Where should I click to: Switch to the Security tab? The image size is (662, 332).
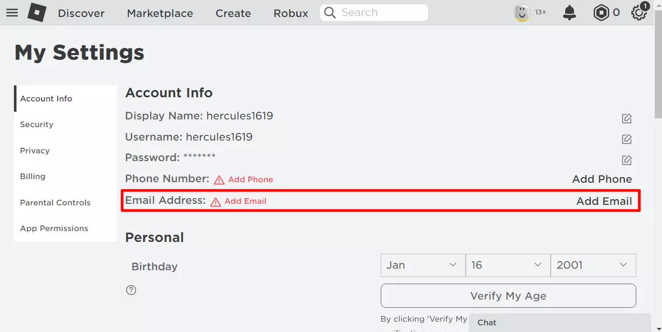pos(37,125)
